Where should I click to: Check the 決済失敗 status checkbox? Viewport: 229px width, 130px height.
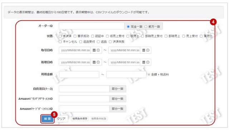pos(110,42)
